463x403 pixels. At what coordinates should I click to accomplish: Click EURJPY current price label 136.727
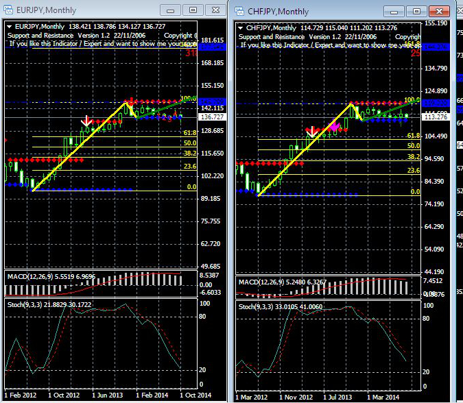(212, 117)
